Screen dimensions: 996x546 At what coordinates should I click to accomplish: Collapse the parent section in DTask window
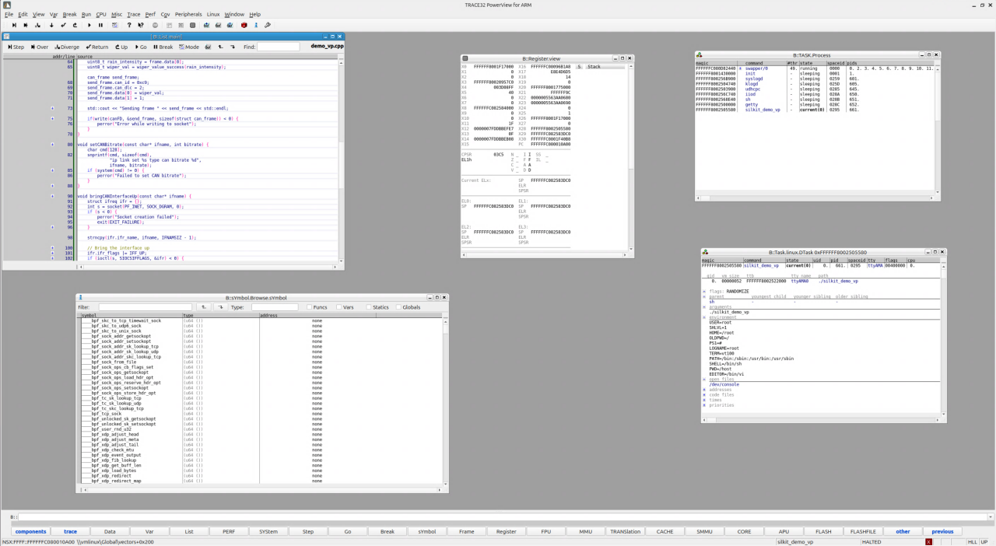click(704, 296)
